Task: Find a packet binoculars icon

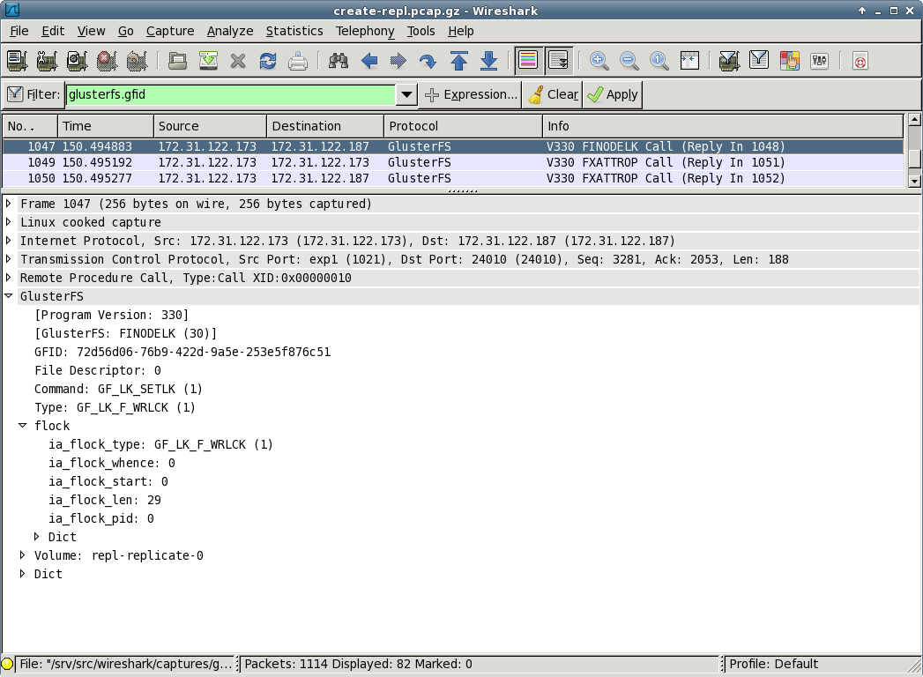Action: click(x=339, y=61)
